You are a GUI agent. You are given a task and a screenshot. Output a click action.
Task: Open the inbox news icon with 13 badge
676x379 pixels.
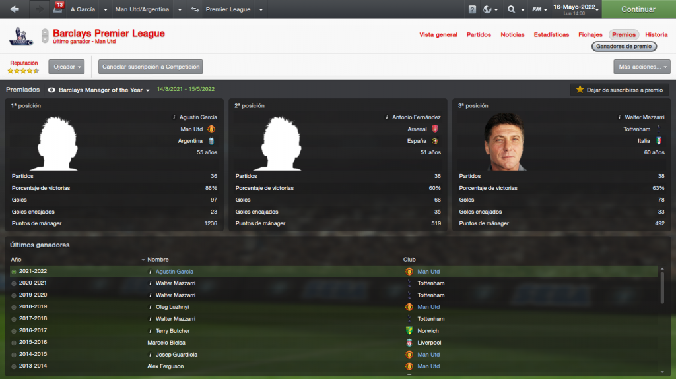58,8
